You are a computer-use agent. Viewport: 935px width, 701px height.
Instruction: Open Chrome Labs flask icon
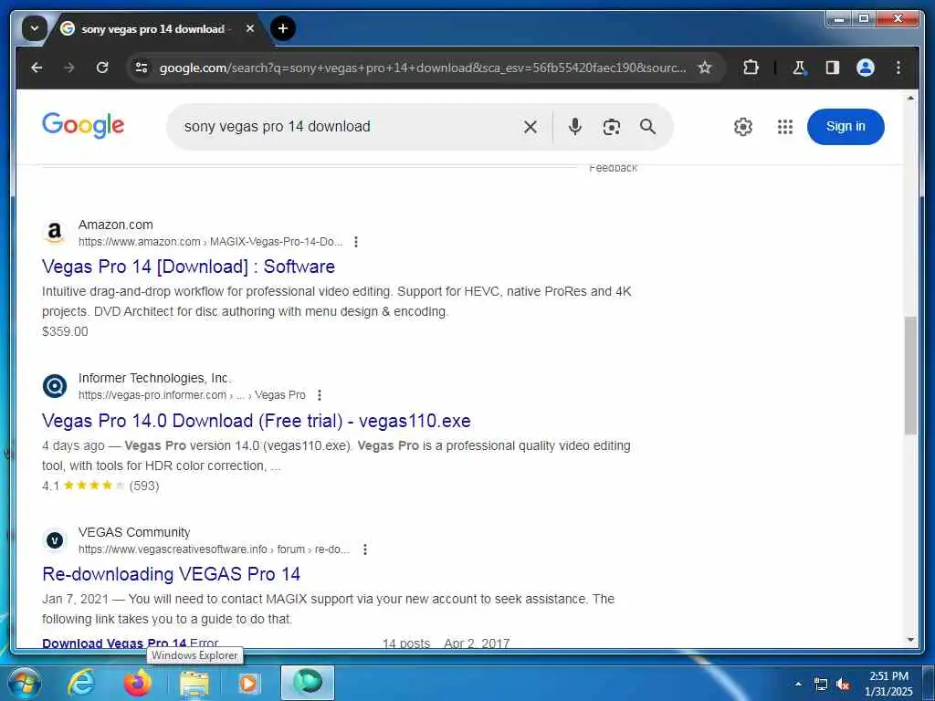point(799,68)
